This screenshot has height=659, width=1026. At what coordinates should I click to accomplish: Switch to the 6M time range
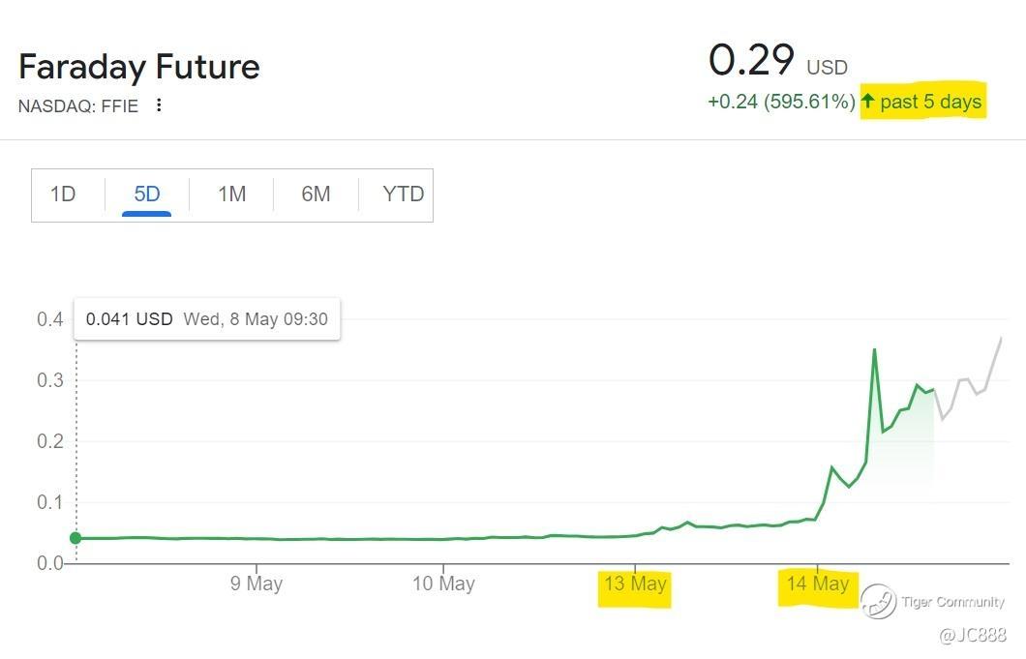[316, 195]
